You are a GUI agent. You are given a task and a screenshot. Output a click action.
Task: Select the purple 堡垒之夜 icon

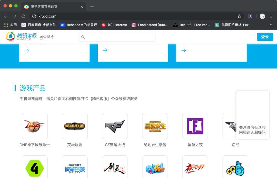[195, 126]
